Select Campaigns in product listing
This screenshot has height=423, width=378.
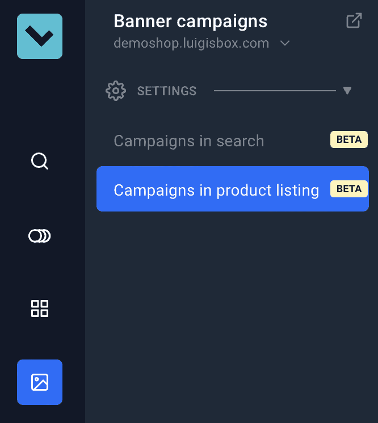pyautogui.click(x=216, y=189)
